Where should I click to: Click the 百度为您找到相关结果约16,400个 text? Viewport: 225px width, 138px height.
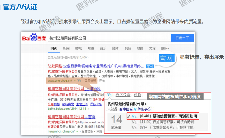(69, 58)
